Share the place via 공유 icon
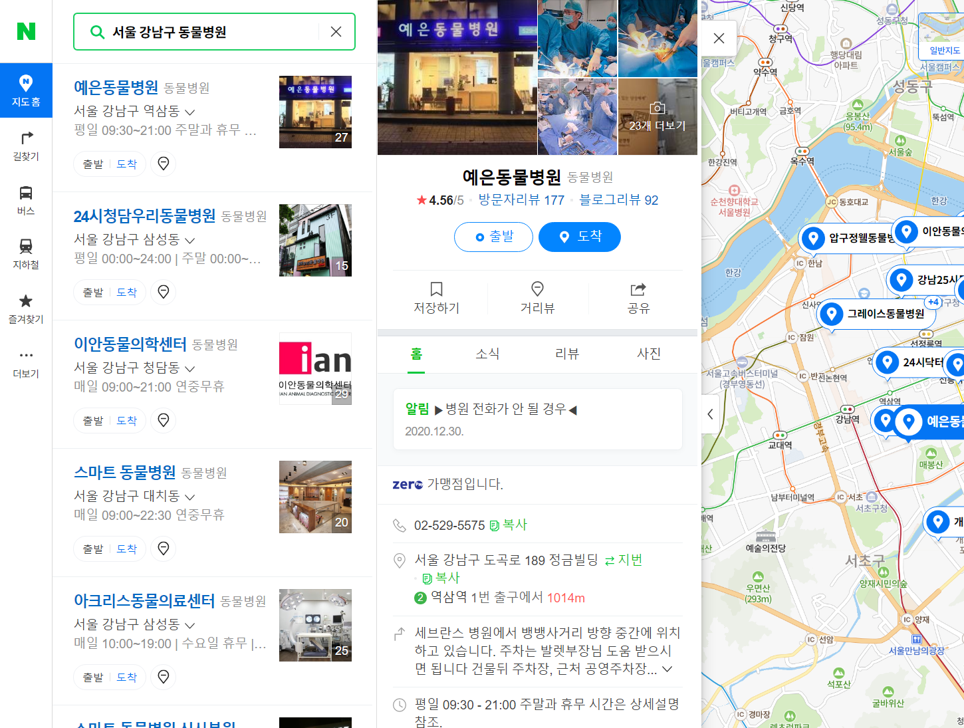 pos(638,297)
